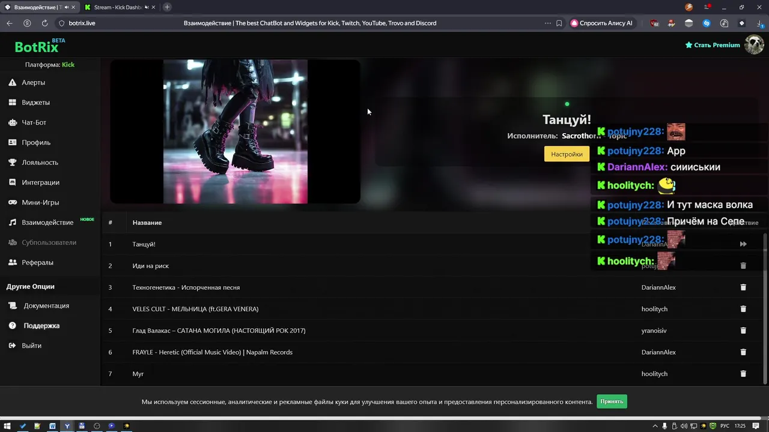Delete the Техногенетика - Испорченная песня track

pos(743,287)
